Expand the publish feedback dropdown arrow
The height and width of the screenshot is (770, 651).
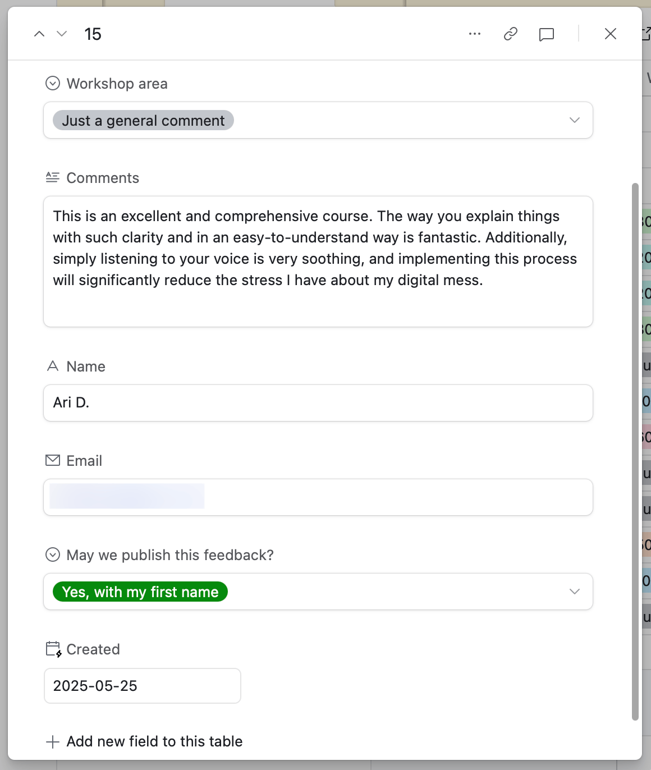click(574, 592)
